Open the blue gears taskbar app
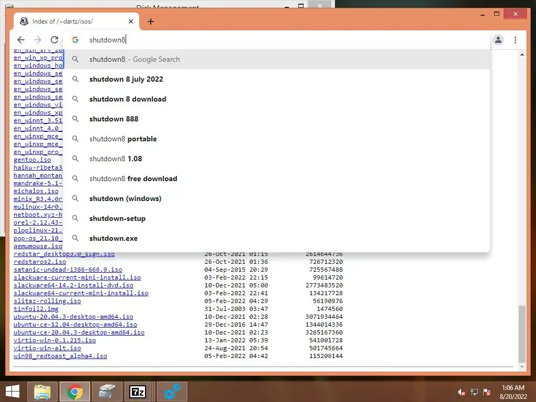 (x=172, y=392)
